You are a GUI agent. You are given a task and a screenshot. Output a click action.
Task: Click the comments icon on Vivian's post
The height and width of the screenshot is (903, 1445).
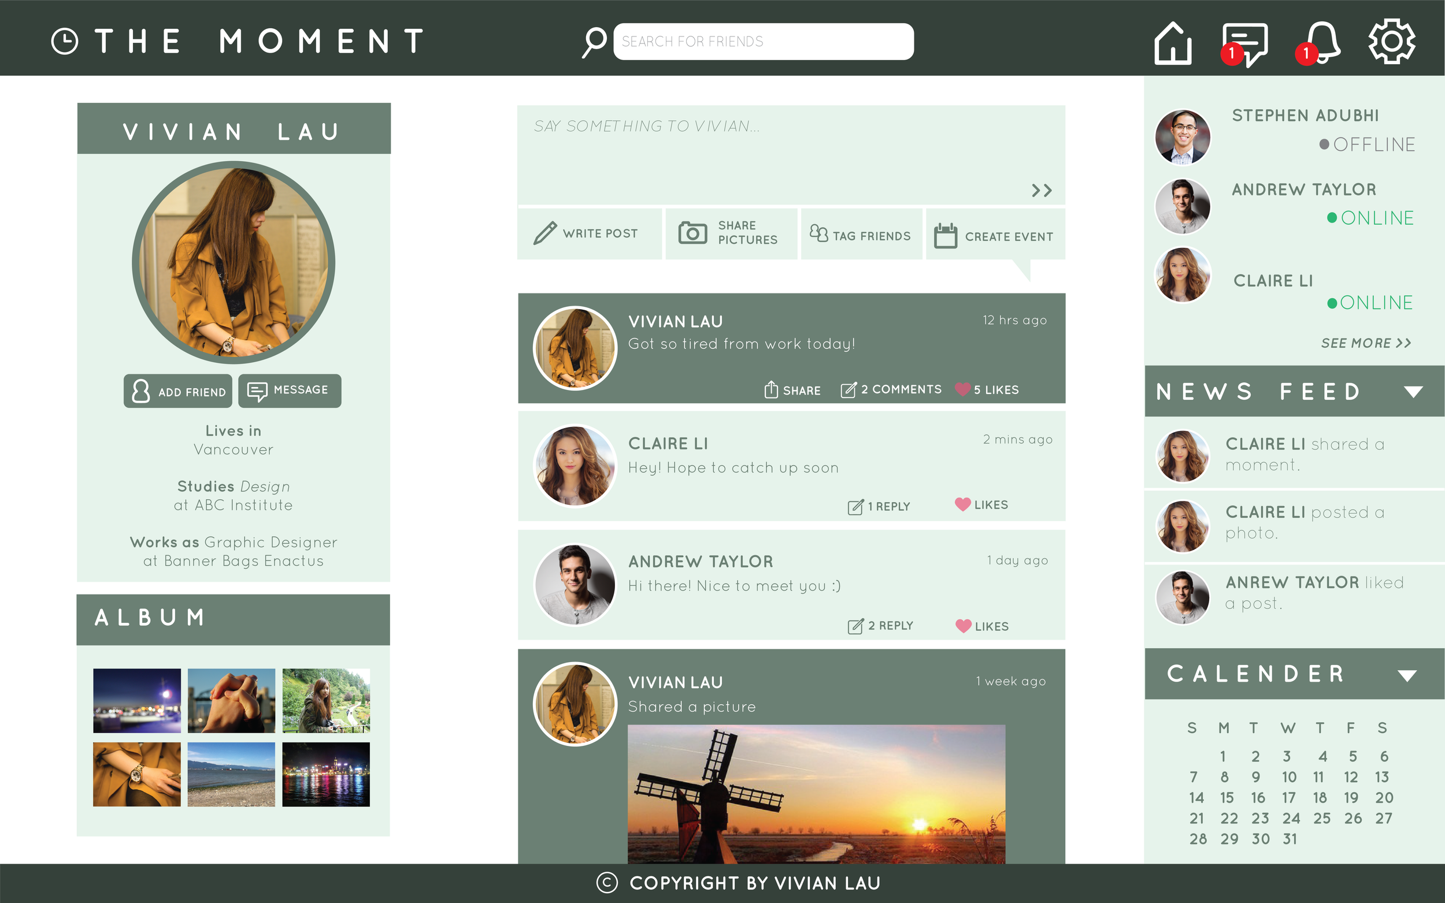[849, 390]
